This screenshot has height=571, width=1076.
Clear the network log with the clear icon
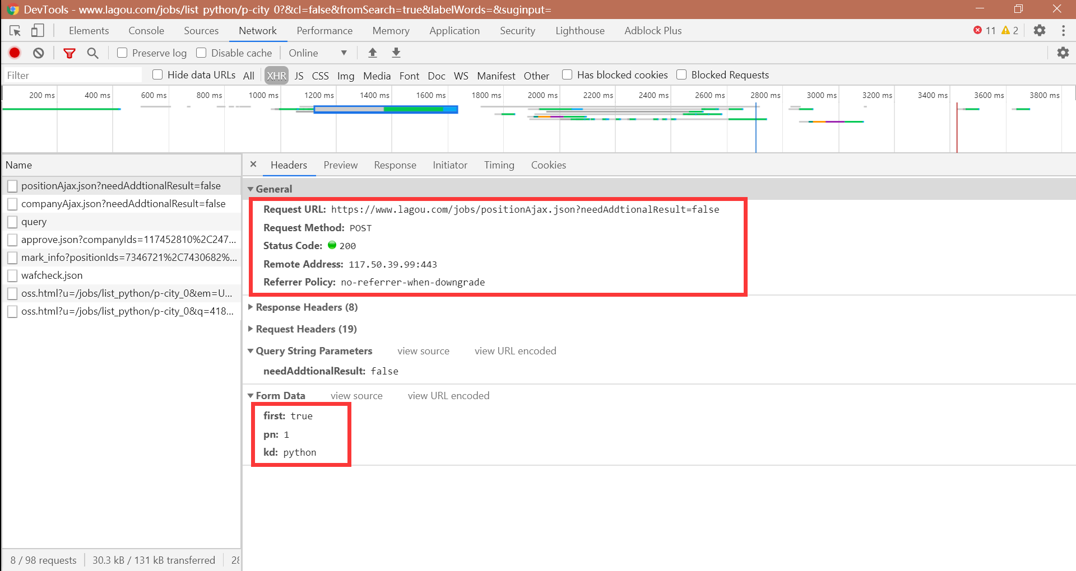coord(38,53)
